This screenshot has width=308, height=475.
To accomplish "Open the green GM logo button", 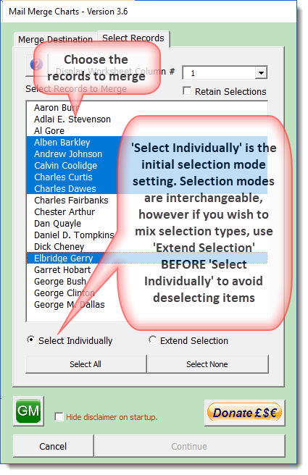I will click(28, 411).
